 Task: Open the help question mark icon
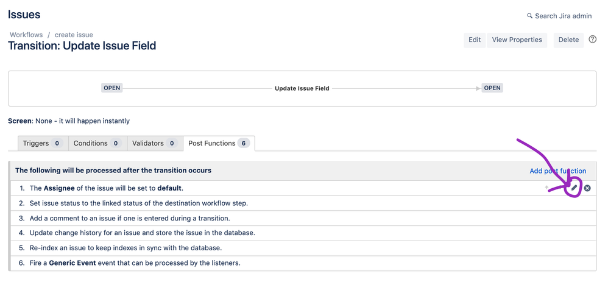pyautogui.click(x=593, y=39)
